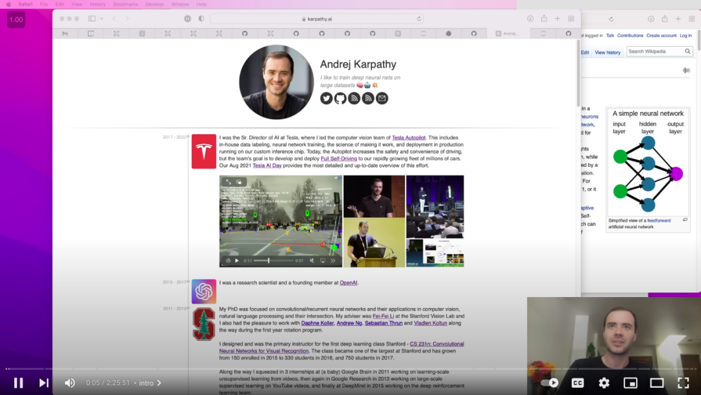Turn on closed captions

point(578,383)
